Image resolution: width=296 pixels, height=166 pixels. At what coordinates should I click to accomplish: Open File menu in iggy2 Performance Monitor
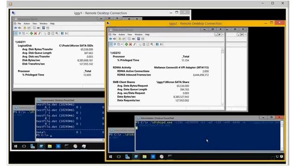[x=114, y=35]
